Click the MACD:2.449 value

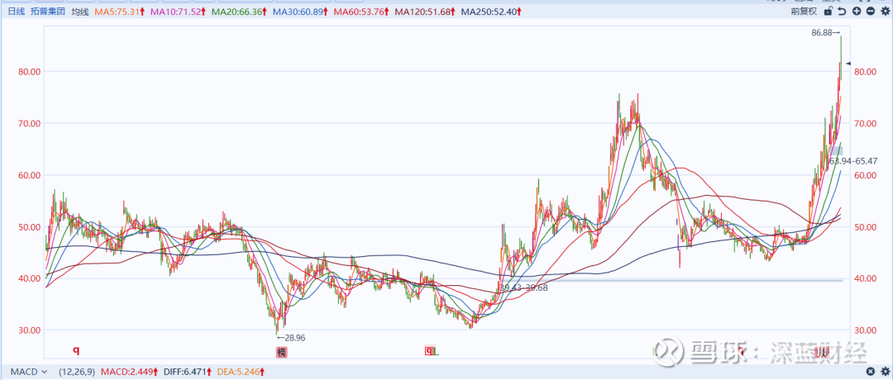coord(129,372)
